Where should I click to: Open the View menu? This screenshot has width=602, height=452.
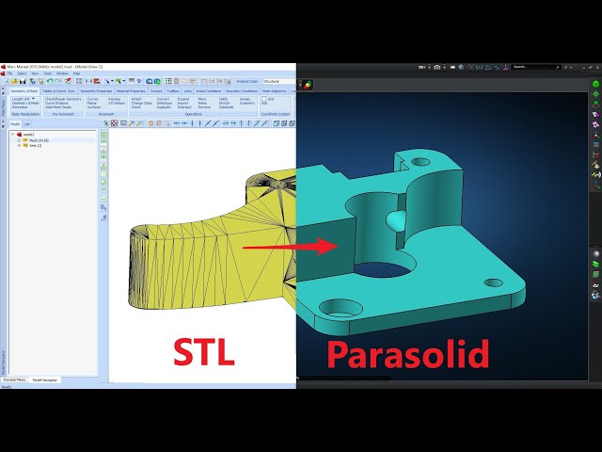35,73
